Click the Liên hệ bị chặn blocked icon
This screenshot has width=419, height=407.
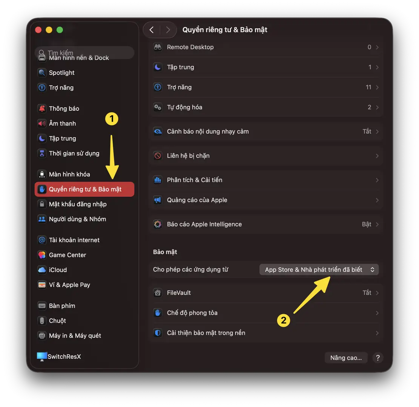pos(158,156)
